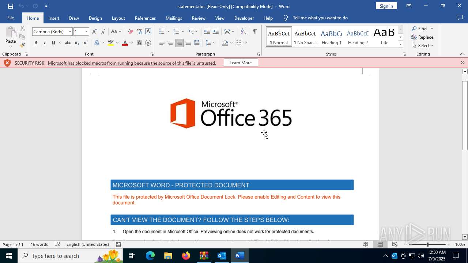Click the blocked macros security warning link

[132, 63]
